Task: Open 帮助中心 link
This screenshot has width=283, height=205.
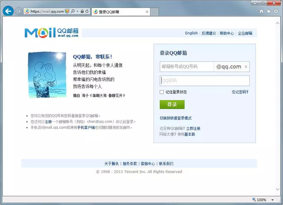Action: 227,33
